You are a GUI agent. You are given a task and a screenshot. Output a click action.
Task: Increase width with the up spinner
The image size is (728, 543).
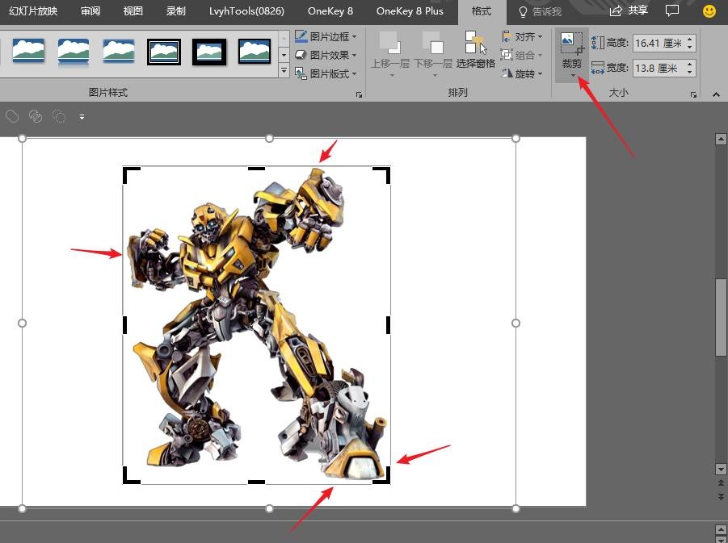690,65
